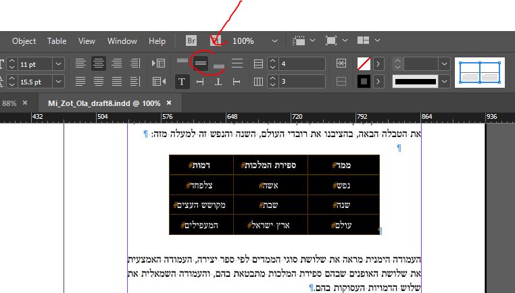Adjust the number of rows stepper
The height and width of the screenshot is (293, 515).
pyautogui.click(x=272, y=64)
